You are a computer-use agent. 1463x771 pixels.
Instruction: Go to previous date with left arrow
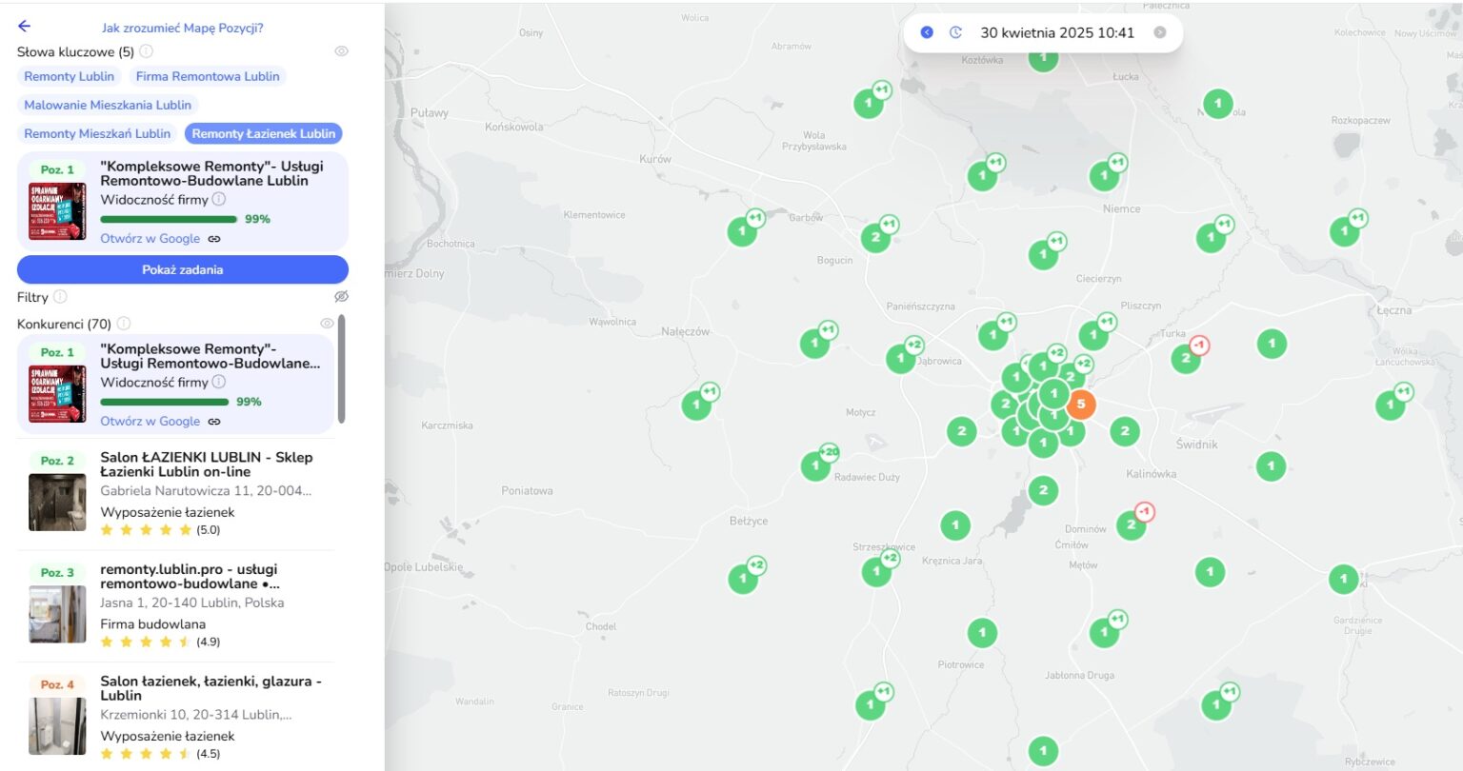927,32
